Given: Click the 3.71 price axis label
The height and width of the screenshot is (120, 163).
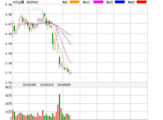Looking at the screenshot, I should click(x=8, y=73).
